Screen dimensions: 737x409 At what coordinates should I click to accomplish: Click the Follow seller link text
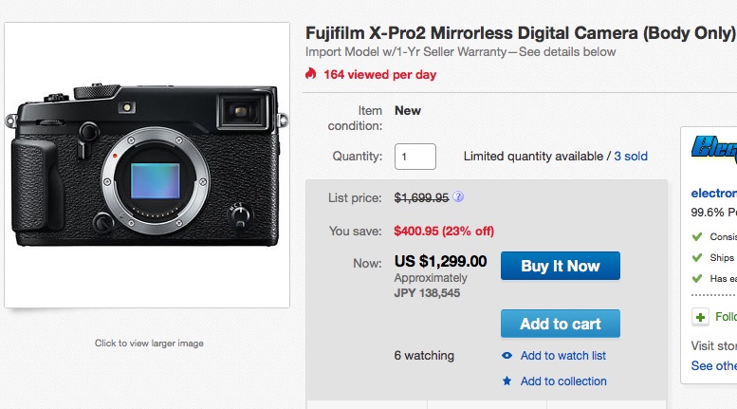pos(726,316)
